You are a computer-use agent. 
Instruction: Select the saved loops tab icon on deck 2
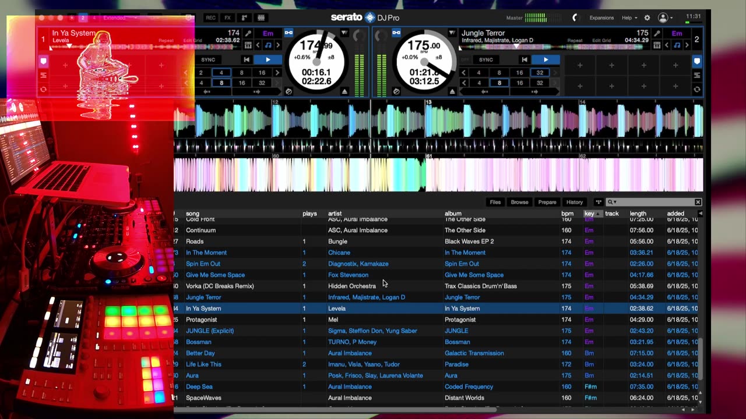click(x=696, y=75)
